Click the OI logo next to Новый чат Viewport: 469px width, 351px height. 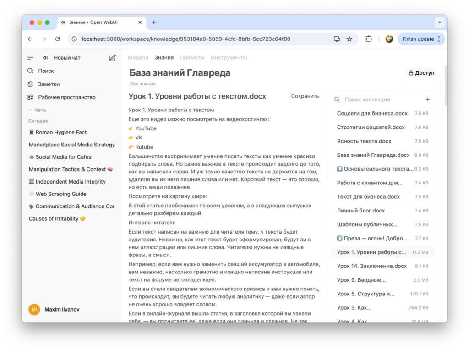pyautogui.click(x=44, y=57)
